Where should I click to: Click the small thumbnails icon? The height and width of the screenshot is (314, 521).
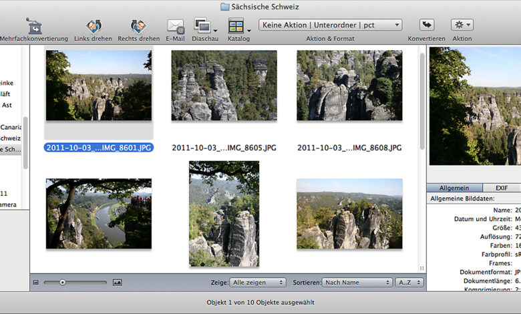(36, 283)
